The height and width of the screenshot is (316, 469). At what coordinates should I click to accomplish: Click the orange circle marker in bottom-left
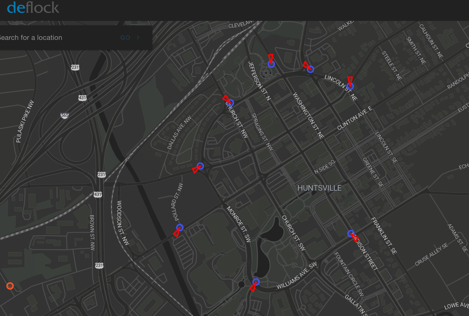[x=10, y=286]
